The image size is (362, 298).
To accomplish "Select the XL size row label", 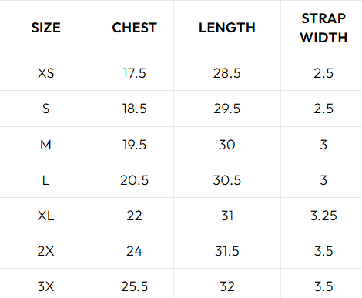I will coord(46,216).
